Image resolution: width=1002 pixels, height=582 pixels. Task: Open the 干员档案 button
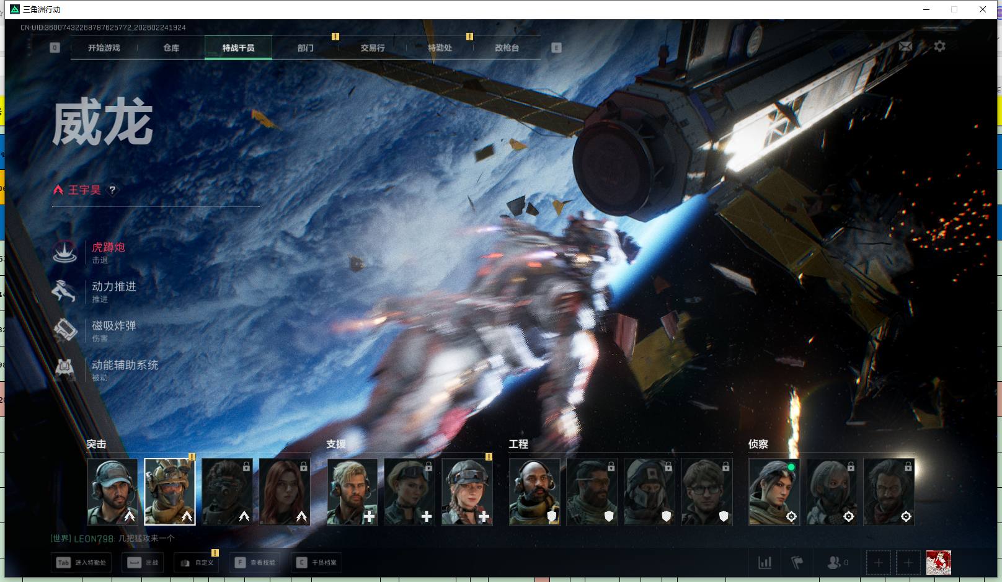point(316,563)
